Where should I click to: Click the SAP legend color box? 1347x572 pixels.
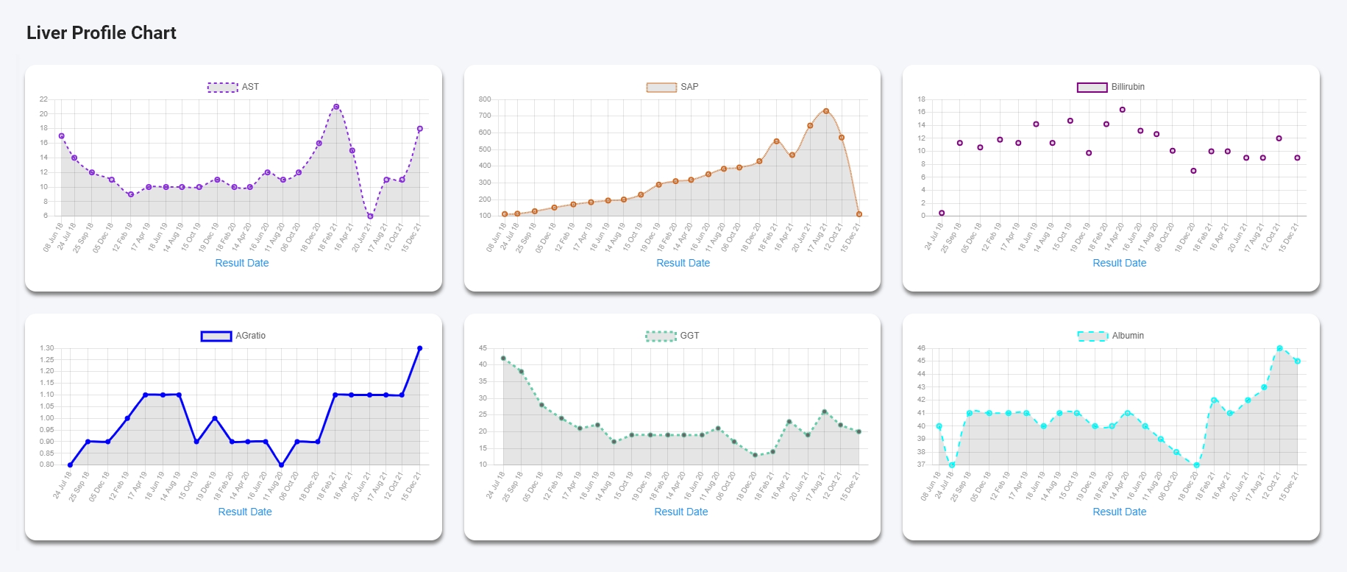pyautogui.click(x=661, y=87)
